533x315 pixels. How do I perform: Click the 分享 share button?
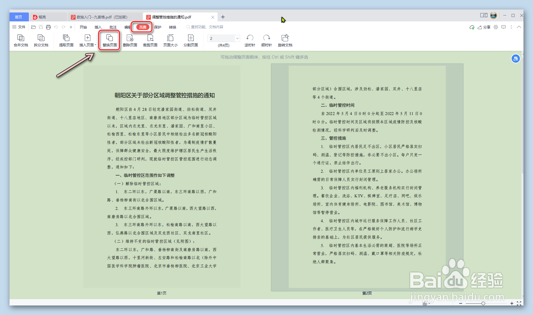click(484, 27)
